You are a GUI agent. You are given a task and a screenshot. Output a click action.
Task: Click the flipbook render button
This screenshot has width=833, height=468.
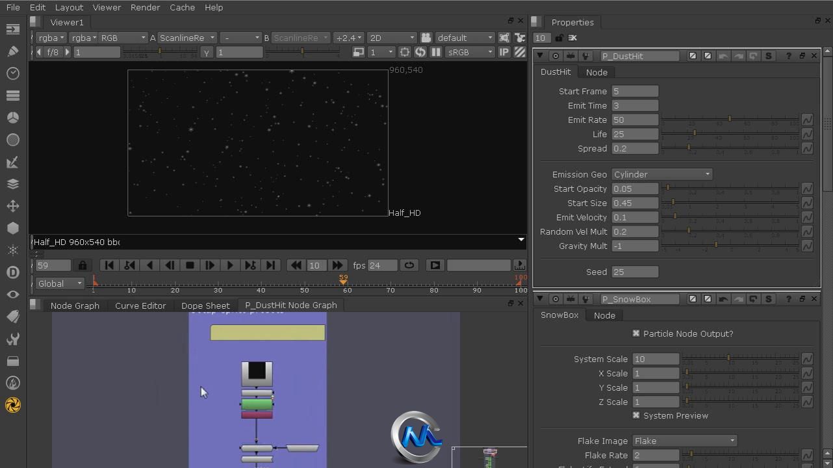point(435,265)
